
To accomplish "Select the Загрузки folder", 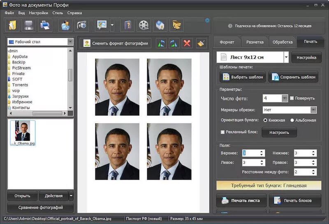I will pos(20,96).
